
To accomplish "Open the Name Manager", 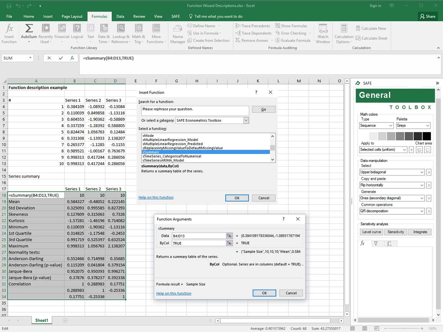I will [178, 34].
